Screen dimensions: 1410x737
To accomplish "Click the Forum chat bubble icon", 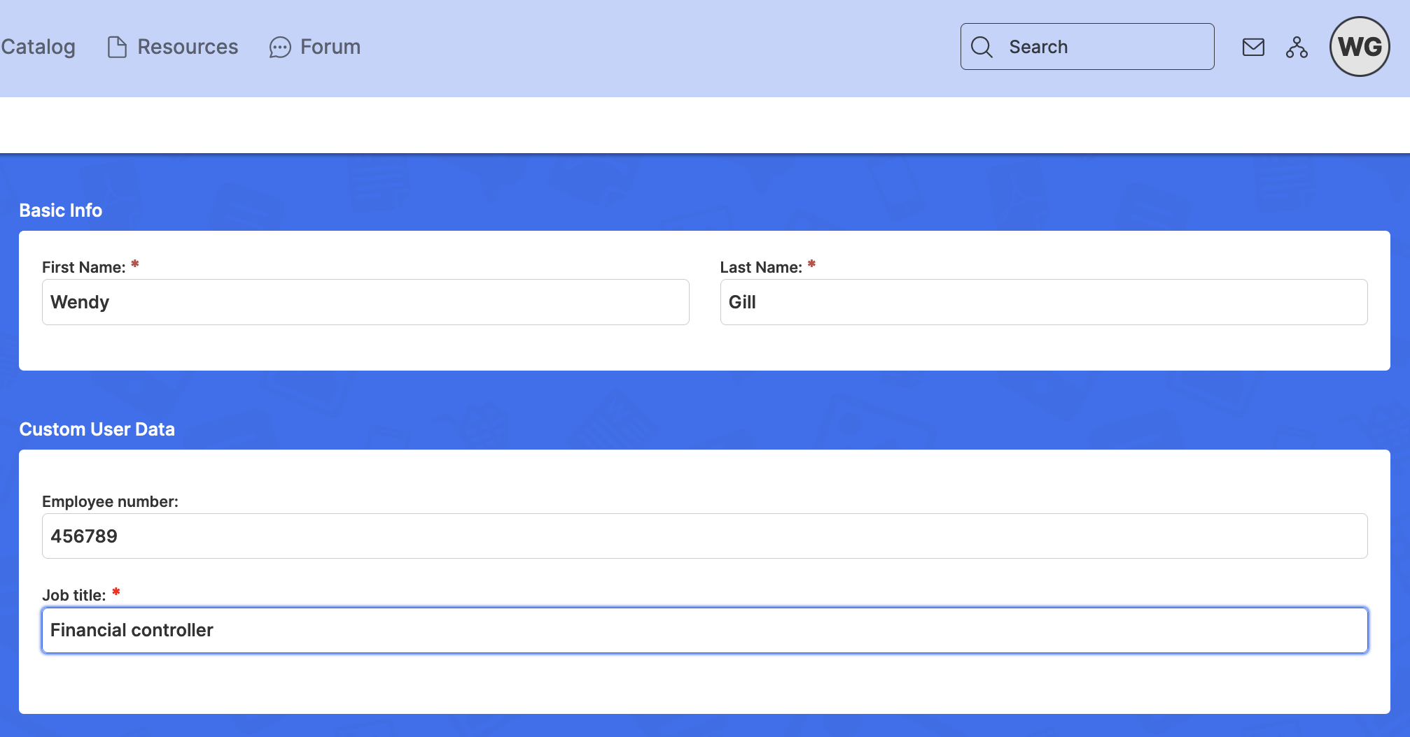I will pos(280,48).
